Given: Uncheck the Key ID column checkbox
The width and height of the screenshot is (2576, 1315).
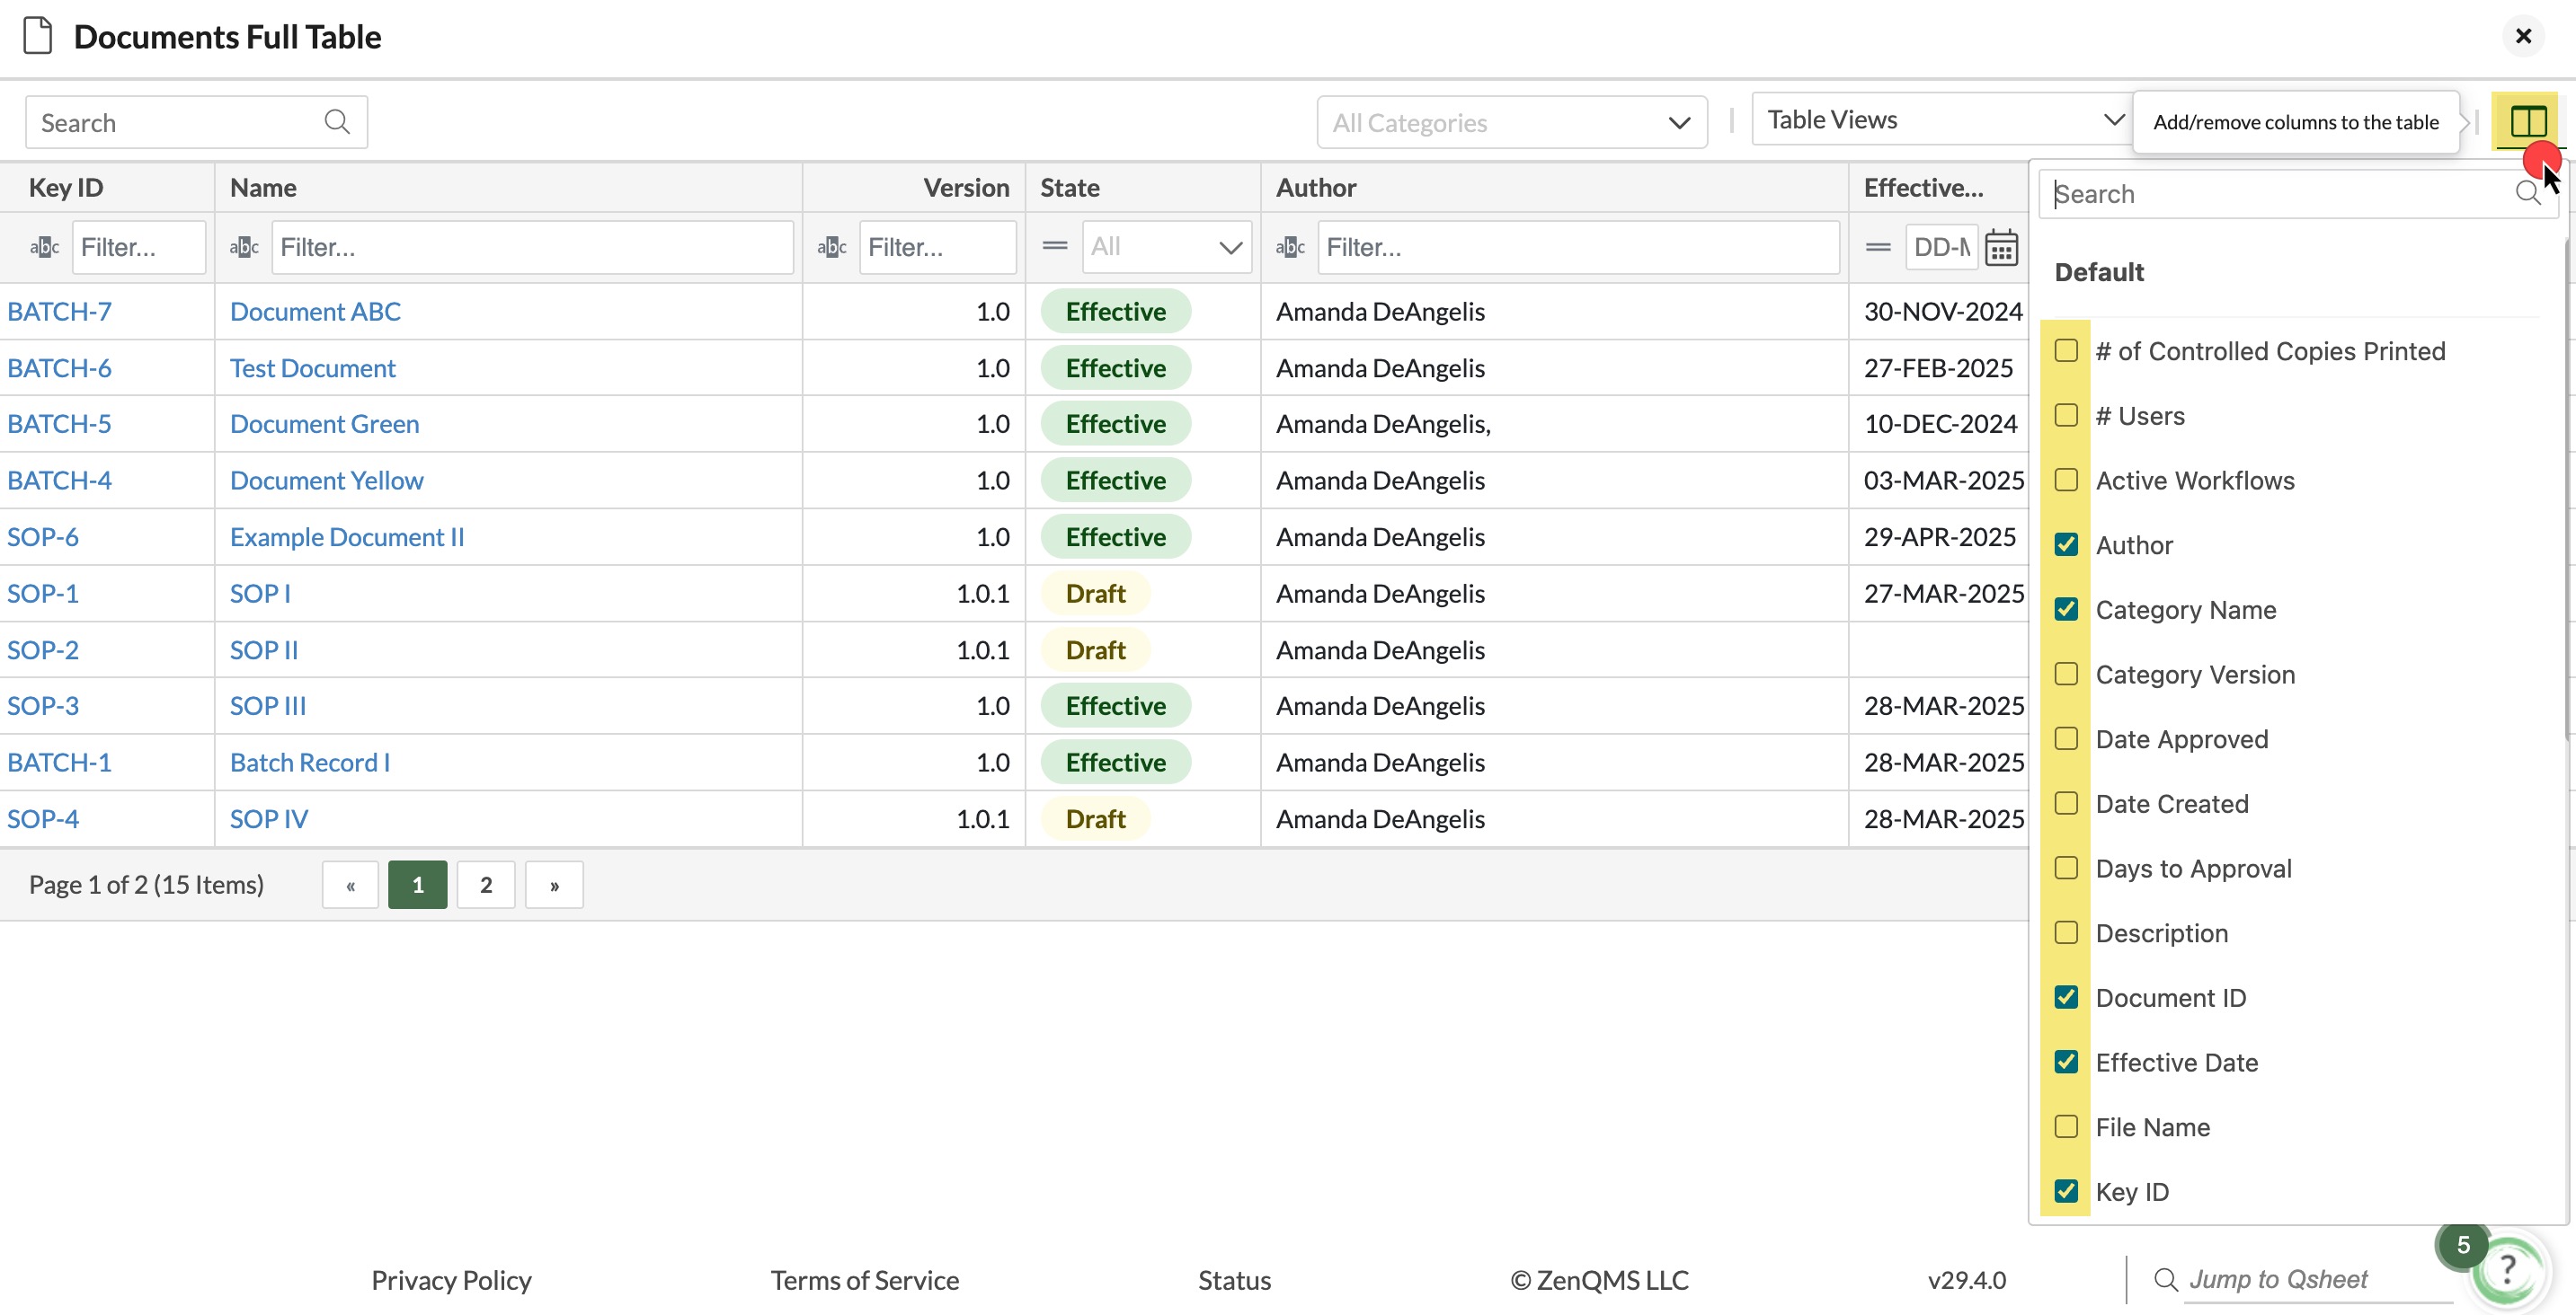Looking at the screenshot, I should click(2065, 1191).
